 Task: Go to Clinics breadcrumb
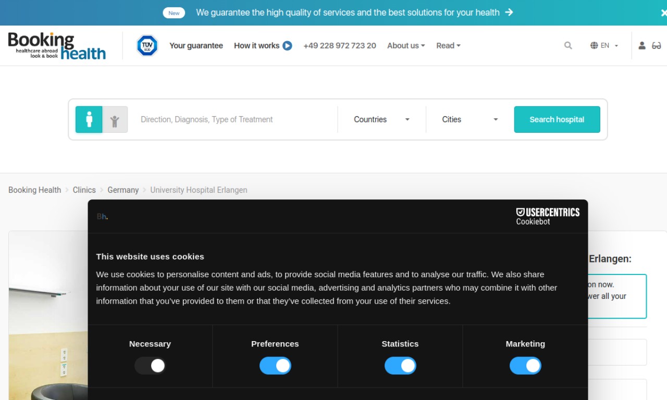click(84, 190)
